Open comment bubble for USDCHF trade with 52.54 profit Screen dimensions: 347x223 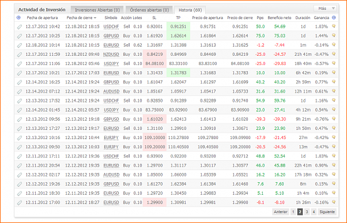point(334,156)
